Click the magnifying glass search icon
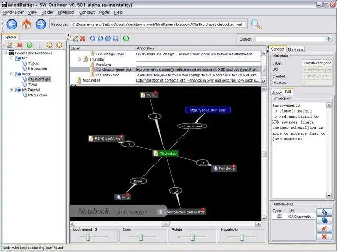This screenshot has width=337, height=252. coord(256,24)
